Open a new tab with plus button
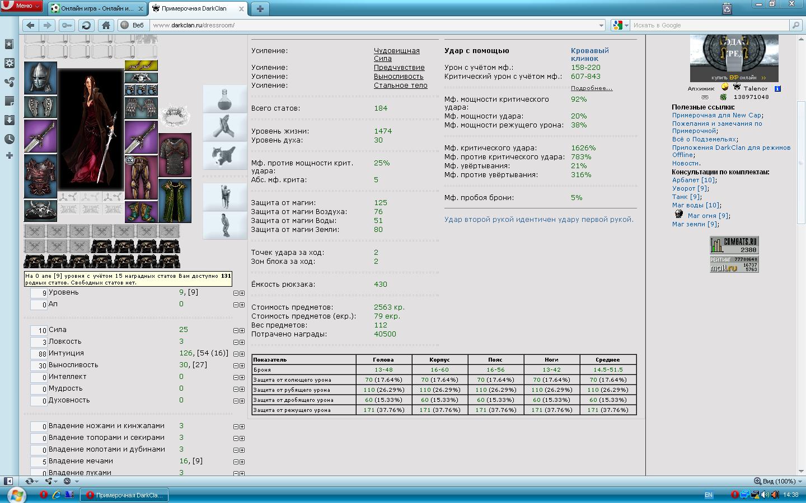 click(260, 8)
